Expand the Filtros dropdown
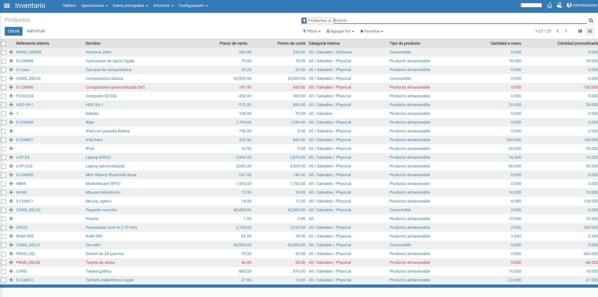This screenshot has height=297, width=598. (312, 31)
